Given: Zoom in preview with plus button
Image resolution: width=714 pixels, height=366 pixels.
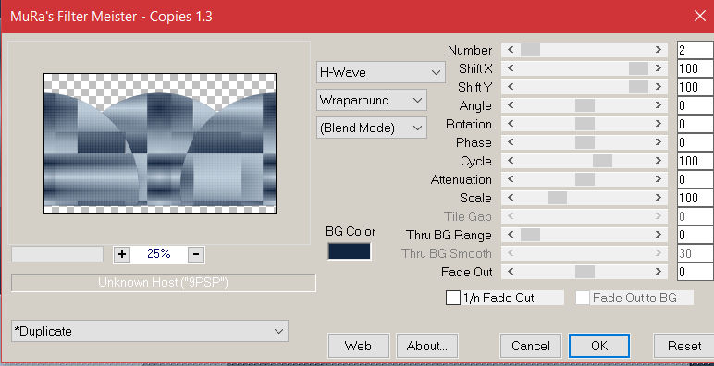Looking at the screenshot, I should click(122, 254).
